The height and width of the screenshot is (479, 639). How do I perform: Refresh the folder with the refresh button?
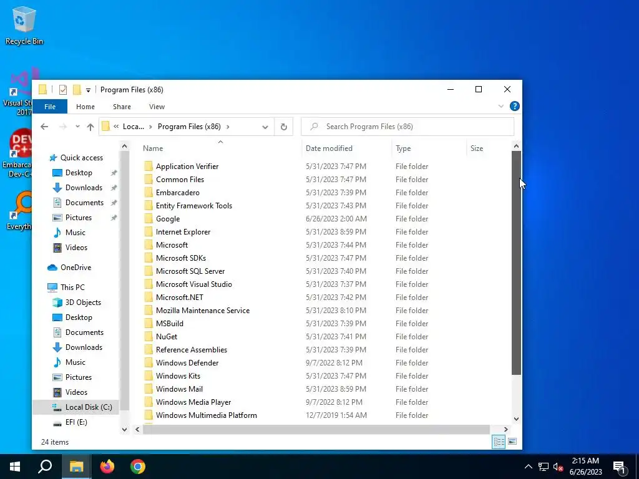tap(284, 127)
